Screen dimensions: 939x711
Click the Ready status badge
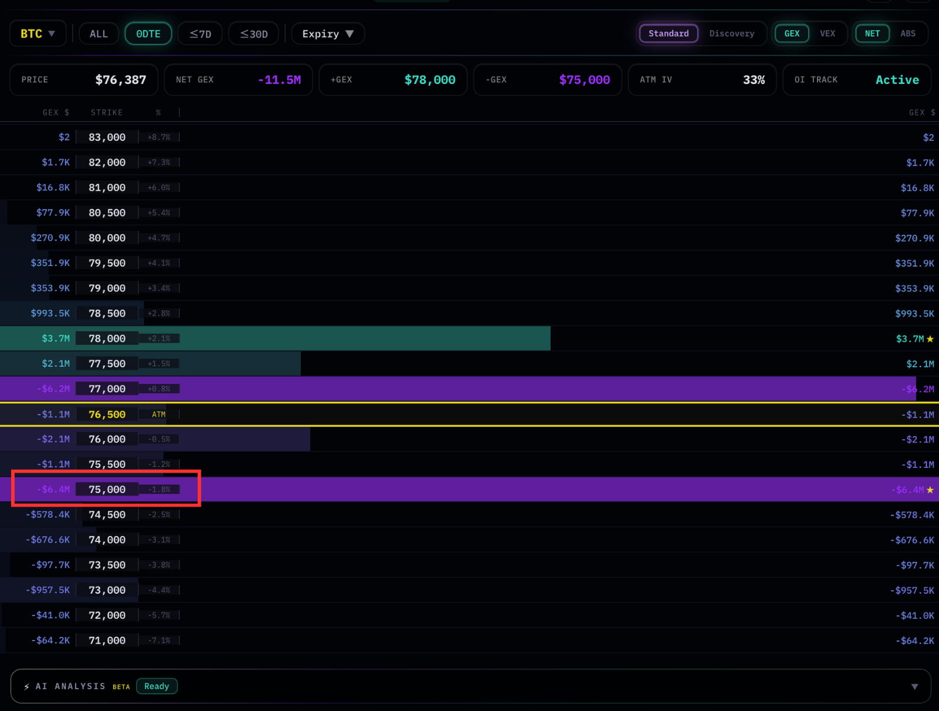pyautogui.click(x=157, y=686)
